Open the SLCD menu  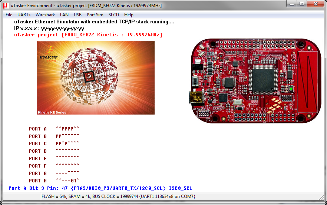(114, 15)
